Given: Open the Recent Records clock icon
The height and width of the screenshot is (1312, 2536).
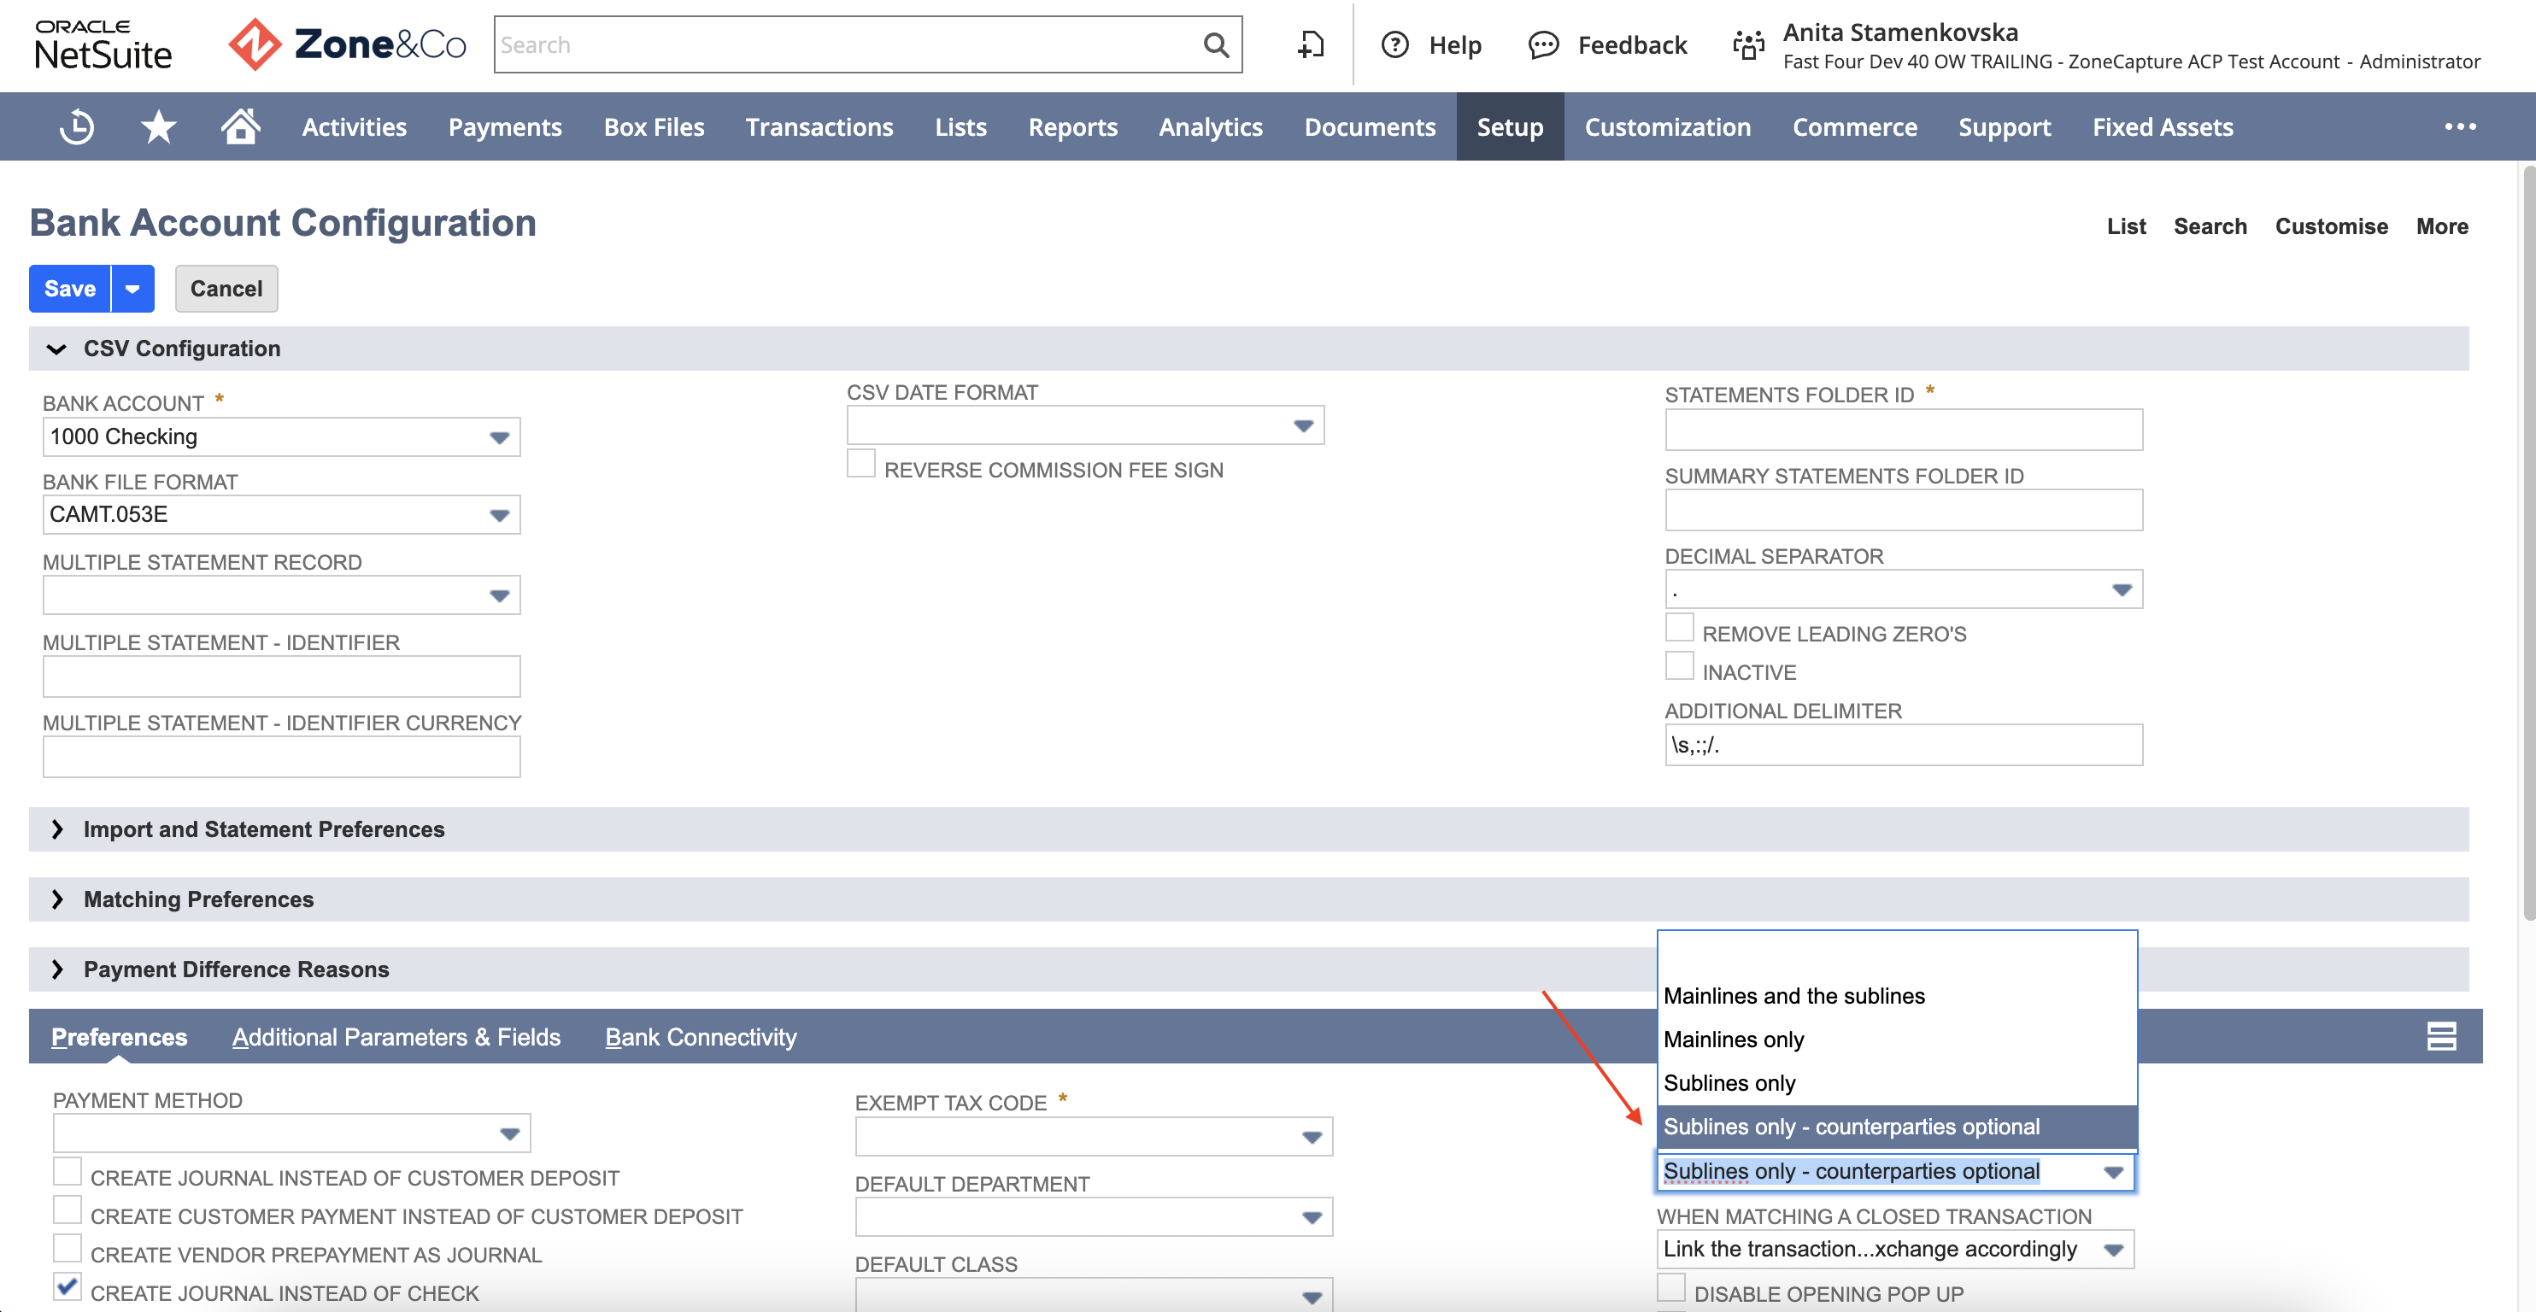Looking at the screenshot, I should 77,127.
